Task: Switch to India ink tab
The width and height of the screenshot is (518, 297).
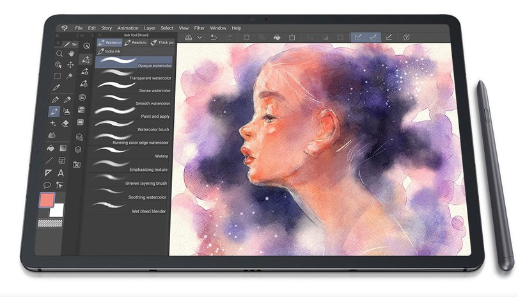Action: [x=109, y=51]
